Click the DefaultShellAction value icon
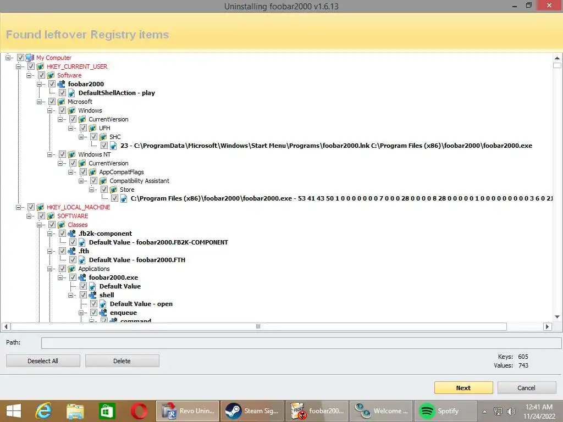Screen dimensions: 563x422 pyautogui.click(x=72, y=93)
